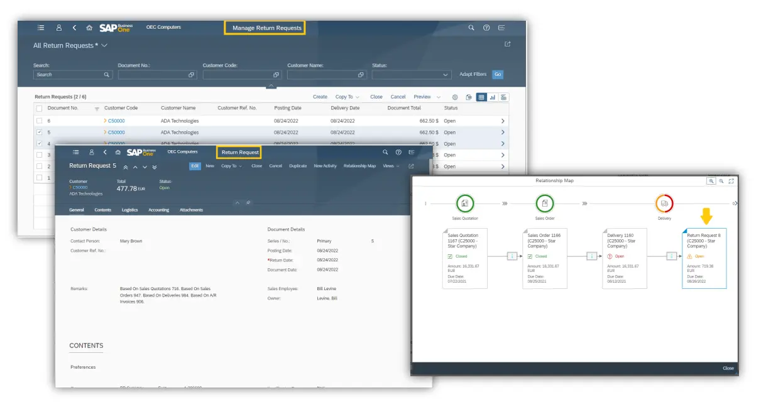This screenshot has height=407, width=783.
Task: Jump to first record next to Return Request 5
Action: (125, 167)
